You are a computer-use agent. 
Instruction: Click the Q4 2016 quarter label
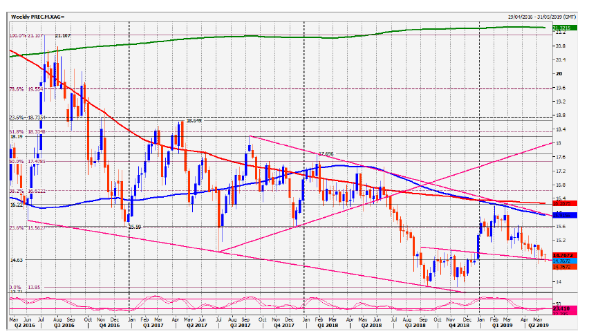coord(109,325)
